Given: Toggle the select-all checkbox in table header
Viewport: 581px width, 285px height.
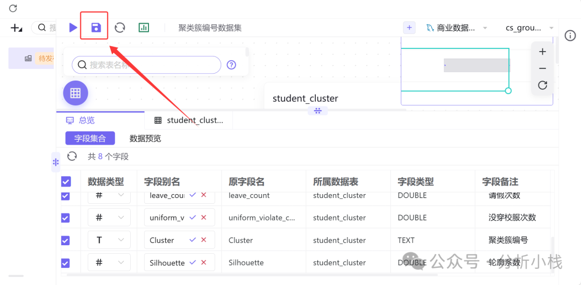Looking at the screenshot, I should [66, 182].
